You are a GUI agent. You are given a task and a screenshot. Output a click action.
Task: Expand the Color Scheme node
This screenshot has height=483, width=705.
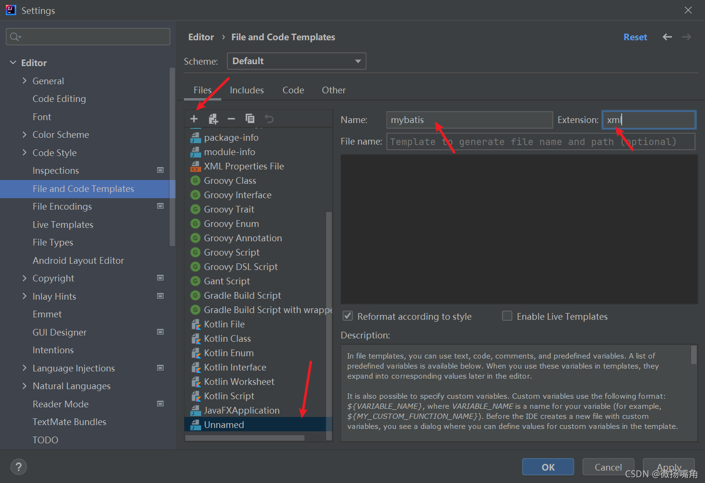[x=24, y=135]
